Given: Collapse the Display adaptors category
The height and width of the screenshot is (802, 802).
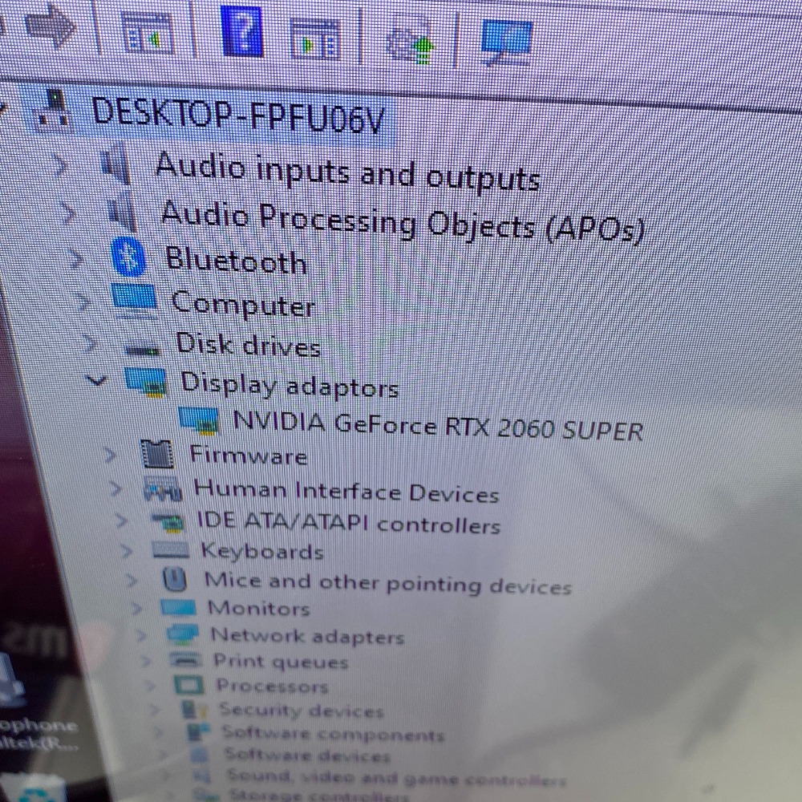Looking at the screenshot, I should point(97,381).
